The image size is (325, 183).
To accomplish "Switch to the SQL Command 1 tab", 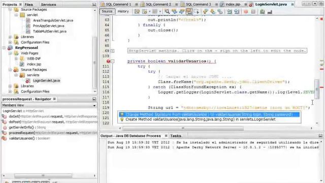I will (x=118, y=4).
